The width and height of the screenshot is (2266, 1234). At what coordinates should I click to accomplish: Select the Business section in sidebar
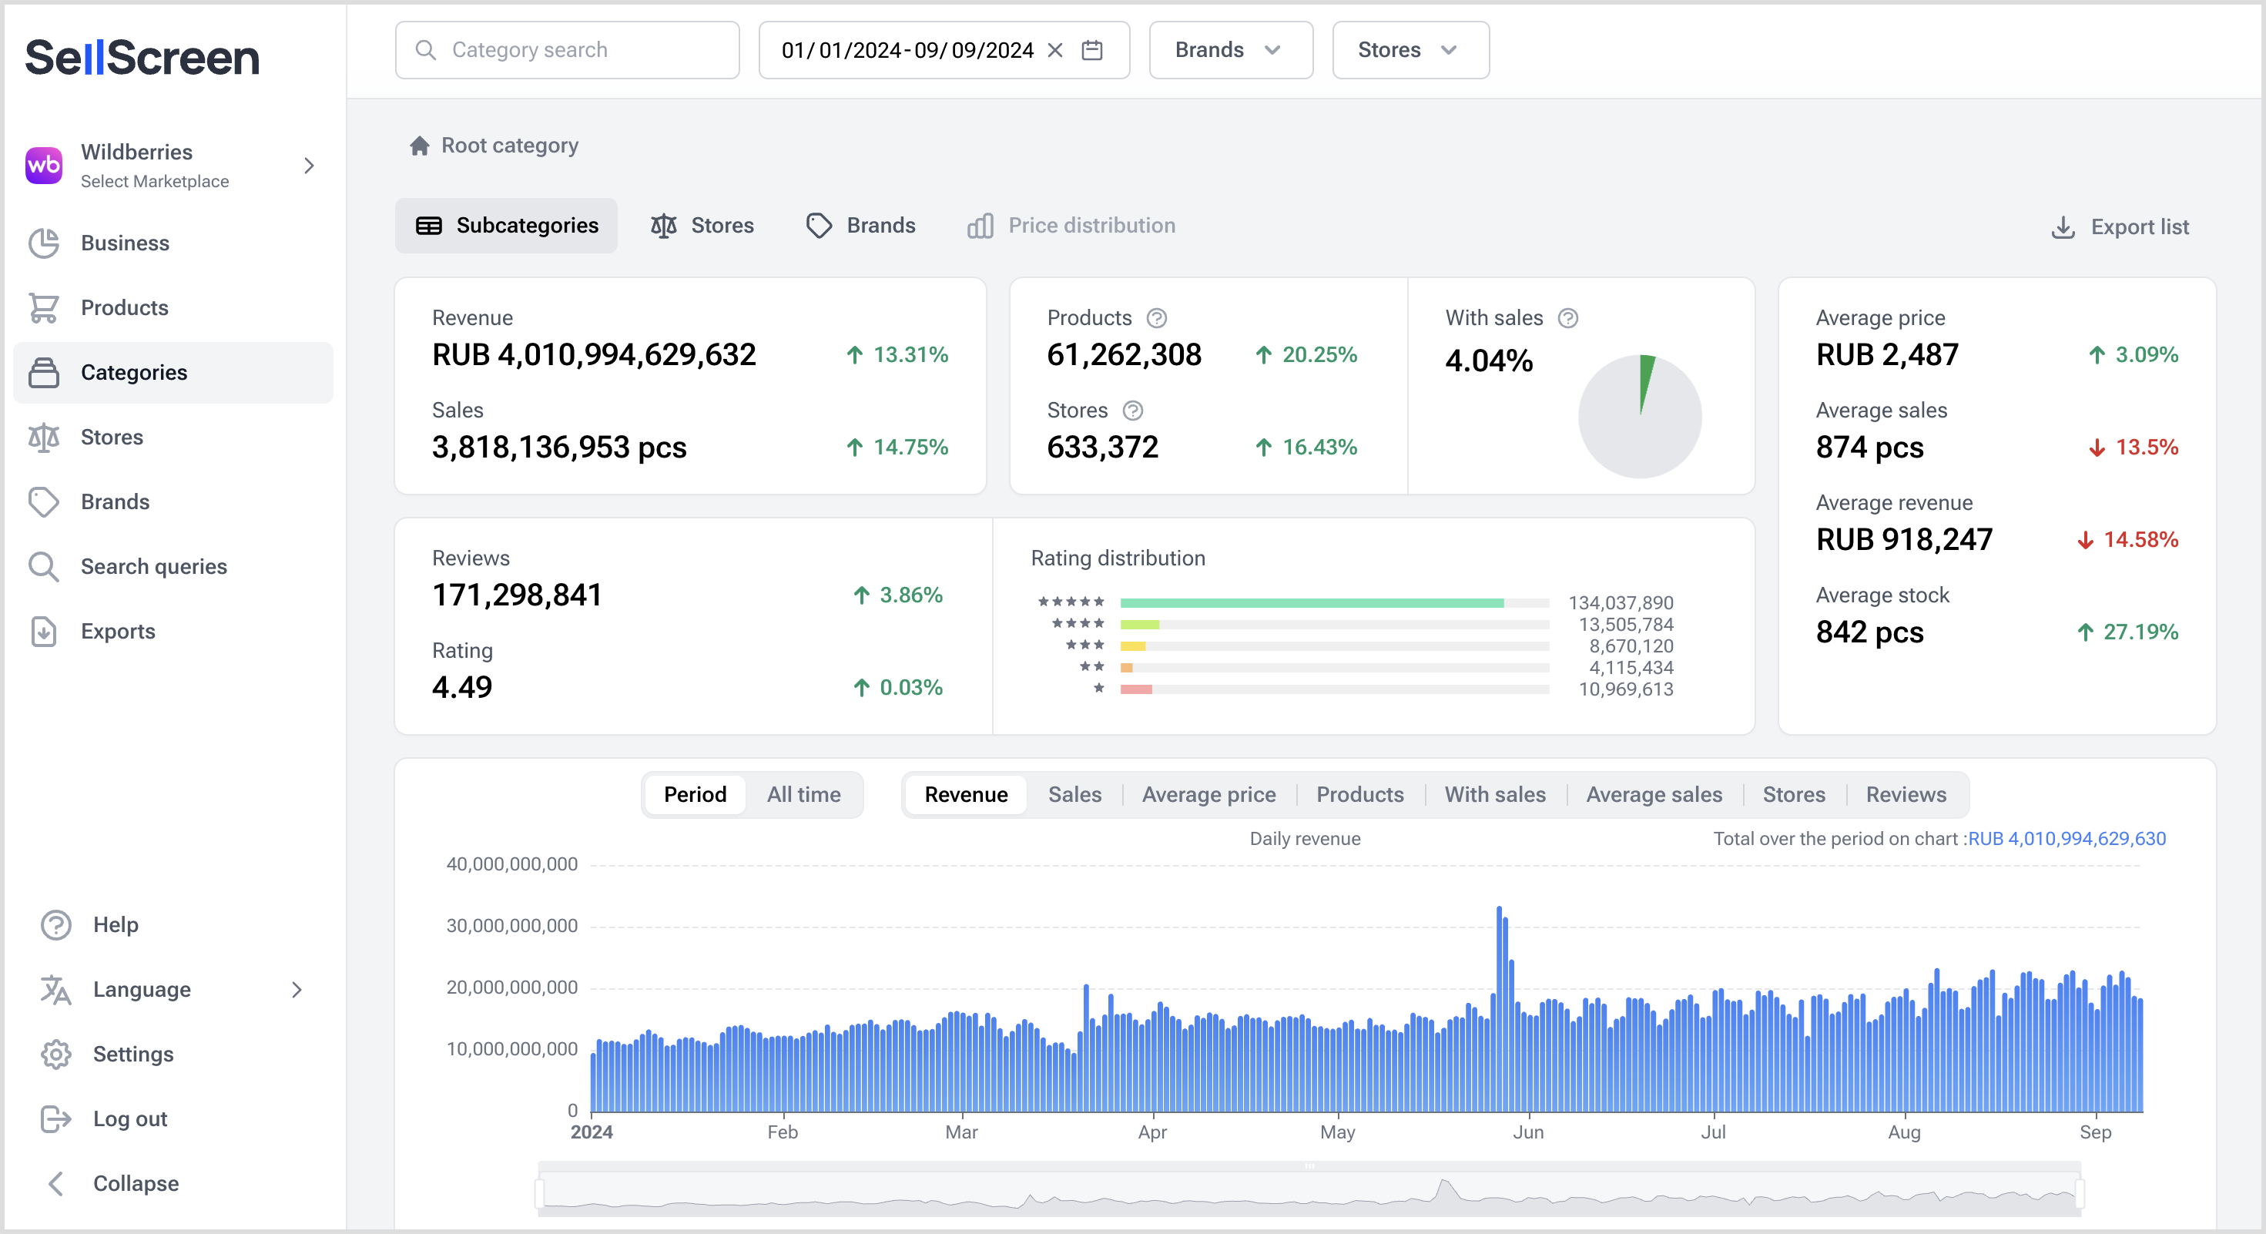click(125, 243)
